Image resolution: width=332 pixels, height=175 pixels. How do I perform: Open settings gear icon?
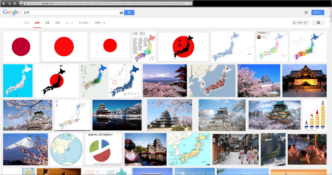point(318,22)
